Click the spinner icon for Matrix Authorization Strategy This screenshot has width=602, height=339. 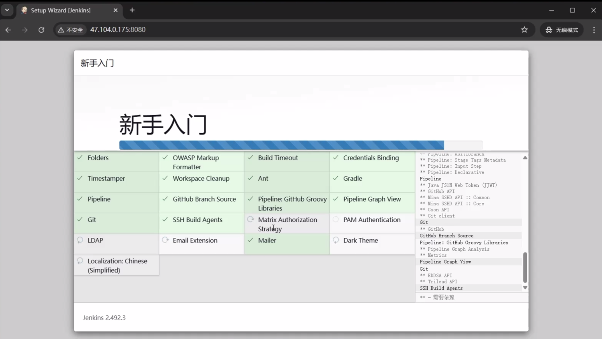251,220
